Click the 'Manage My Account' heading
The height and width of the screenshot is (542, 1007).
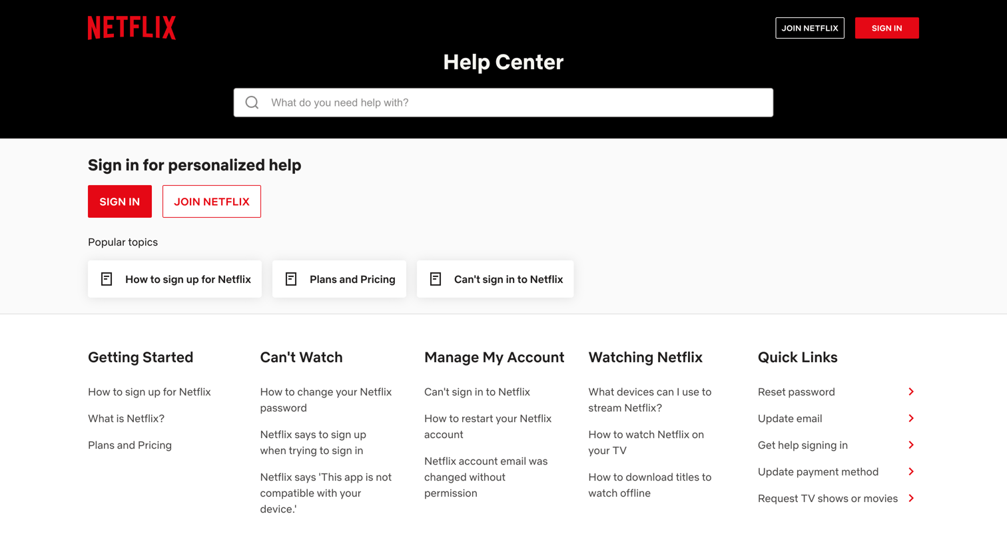tap(494, 357)
